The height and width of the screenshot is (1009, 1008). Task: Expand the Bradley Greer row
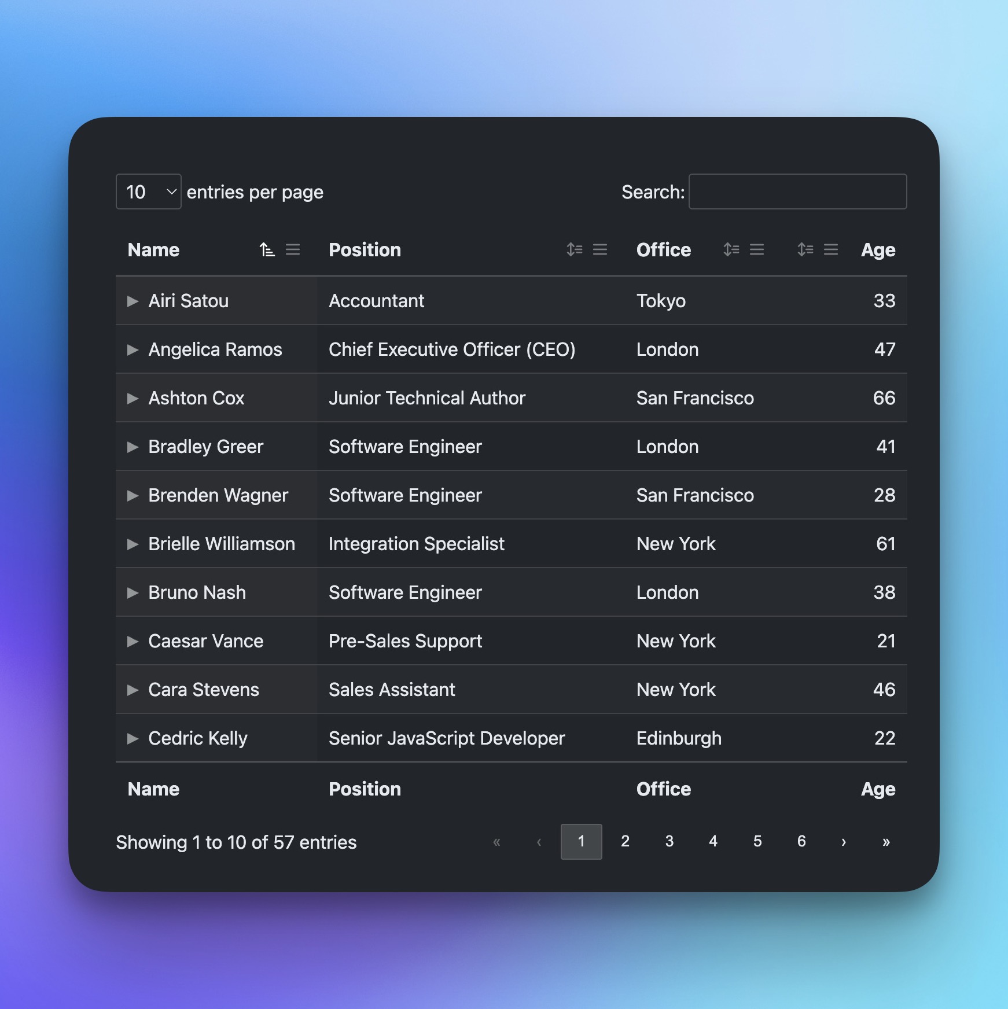pyautogui.click(x=133, y=447)
